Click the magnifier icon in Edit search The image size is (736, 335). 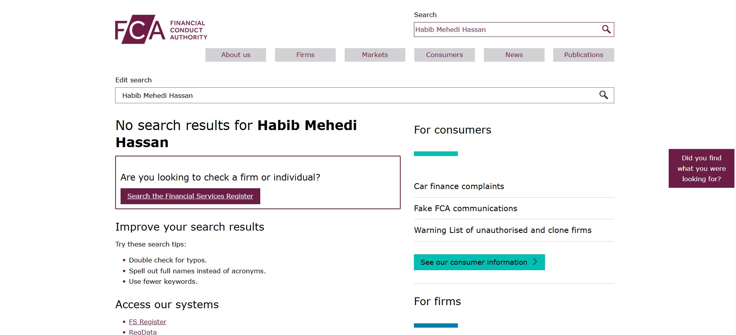(x=603, y=95)
